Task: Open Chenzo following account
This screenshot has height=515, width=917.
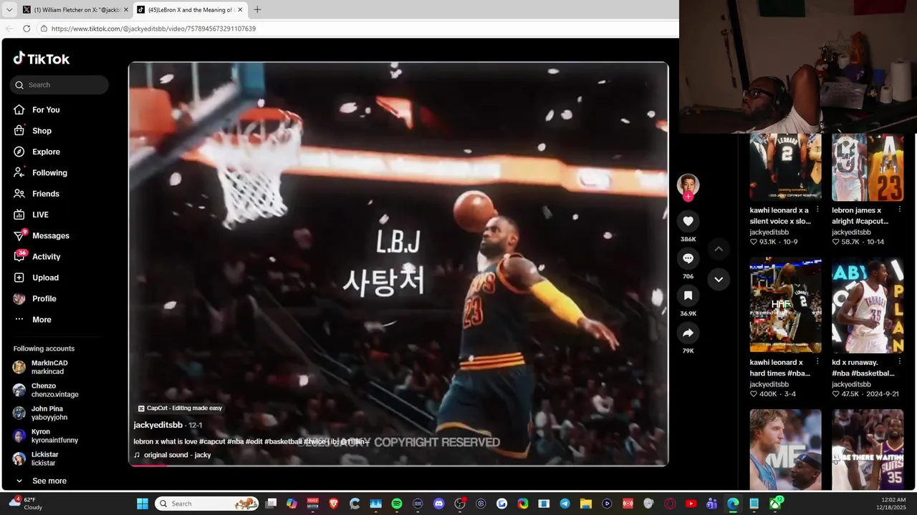Action: (55, 390)
